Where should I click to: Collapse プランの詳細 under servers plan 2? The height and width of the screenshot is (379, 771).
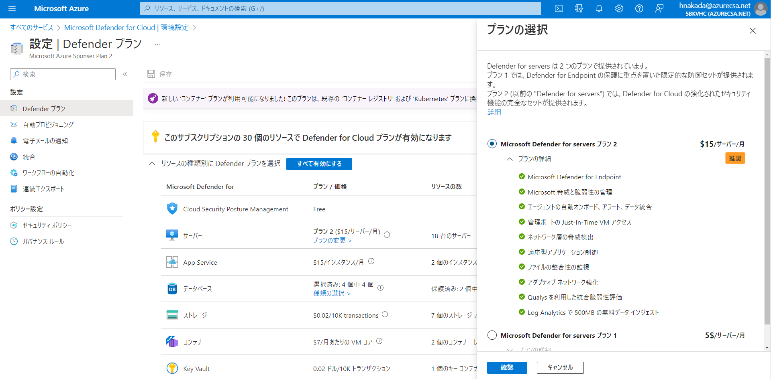(x=510, y=159)
